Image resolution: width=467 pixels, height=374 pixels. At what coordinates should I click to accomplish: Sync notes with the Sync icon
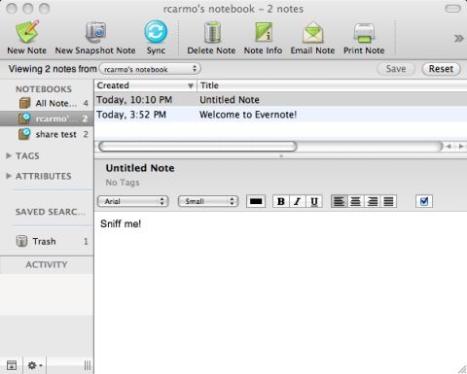coord(156,32)
